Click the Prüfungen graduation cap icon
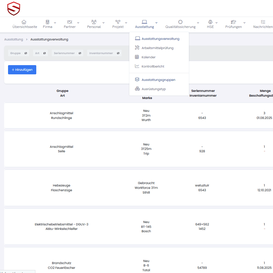The width and height of the screenshot is (273, 273). click(x=233, y=22)
